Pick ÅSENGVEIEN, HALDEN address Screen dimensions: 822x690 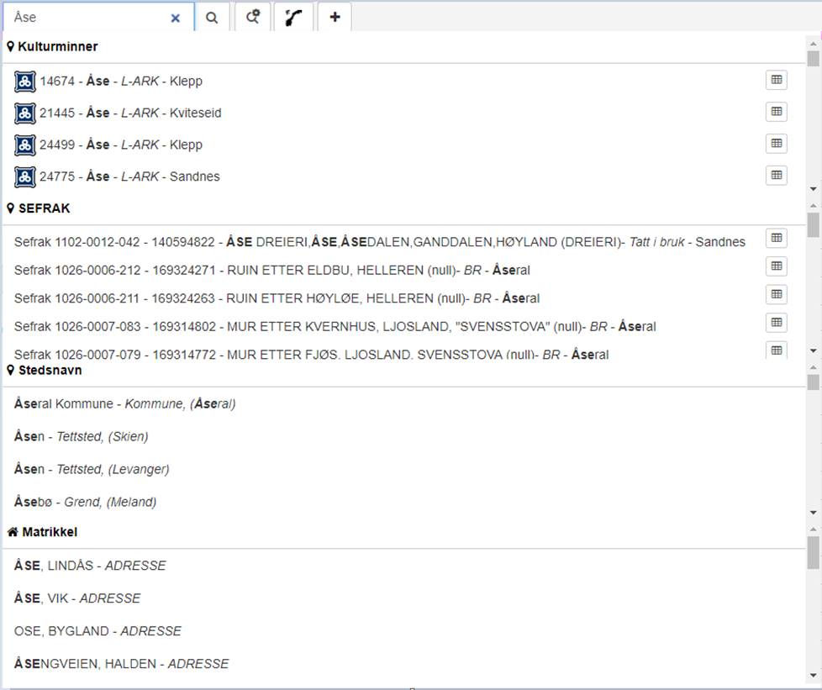coord(121,664)
